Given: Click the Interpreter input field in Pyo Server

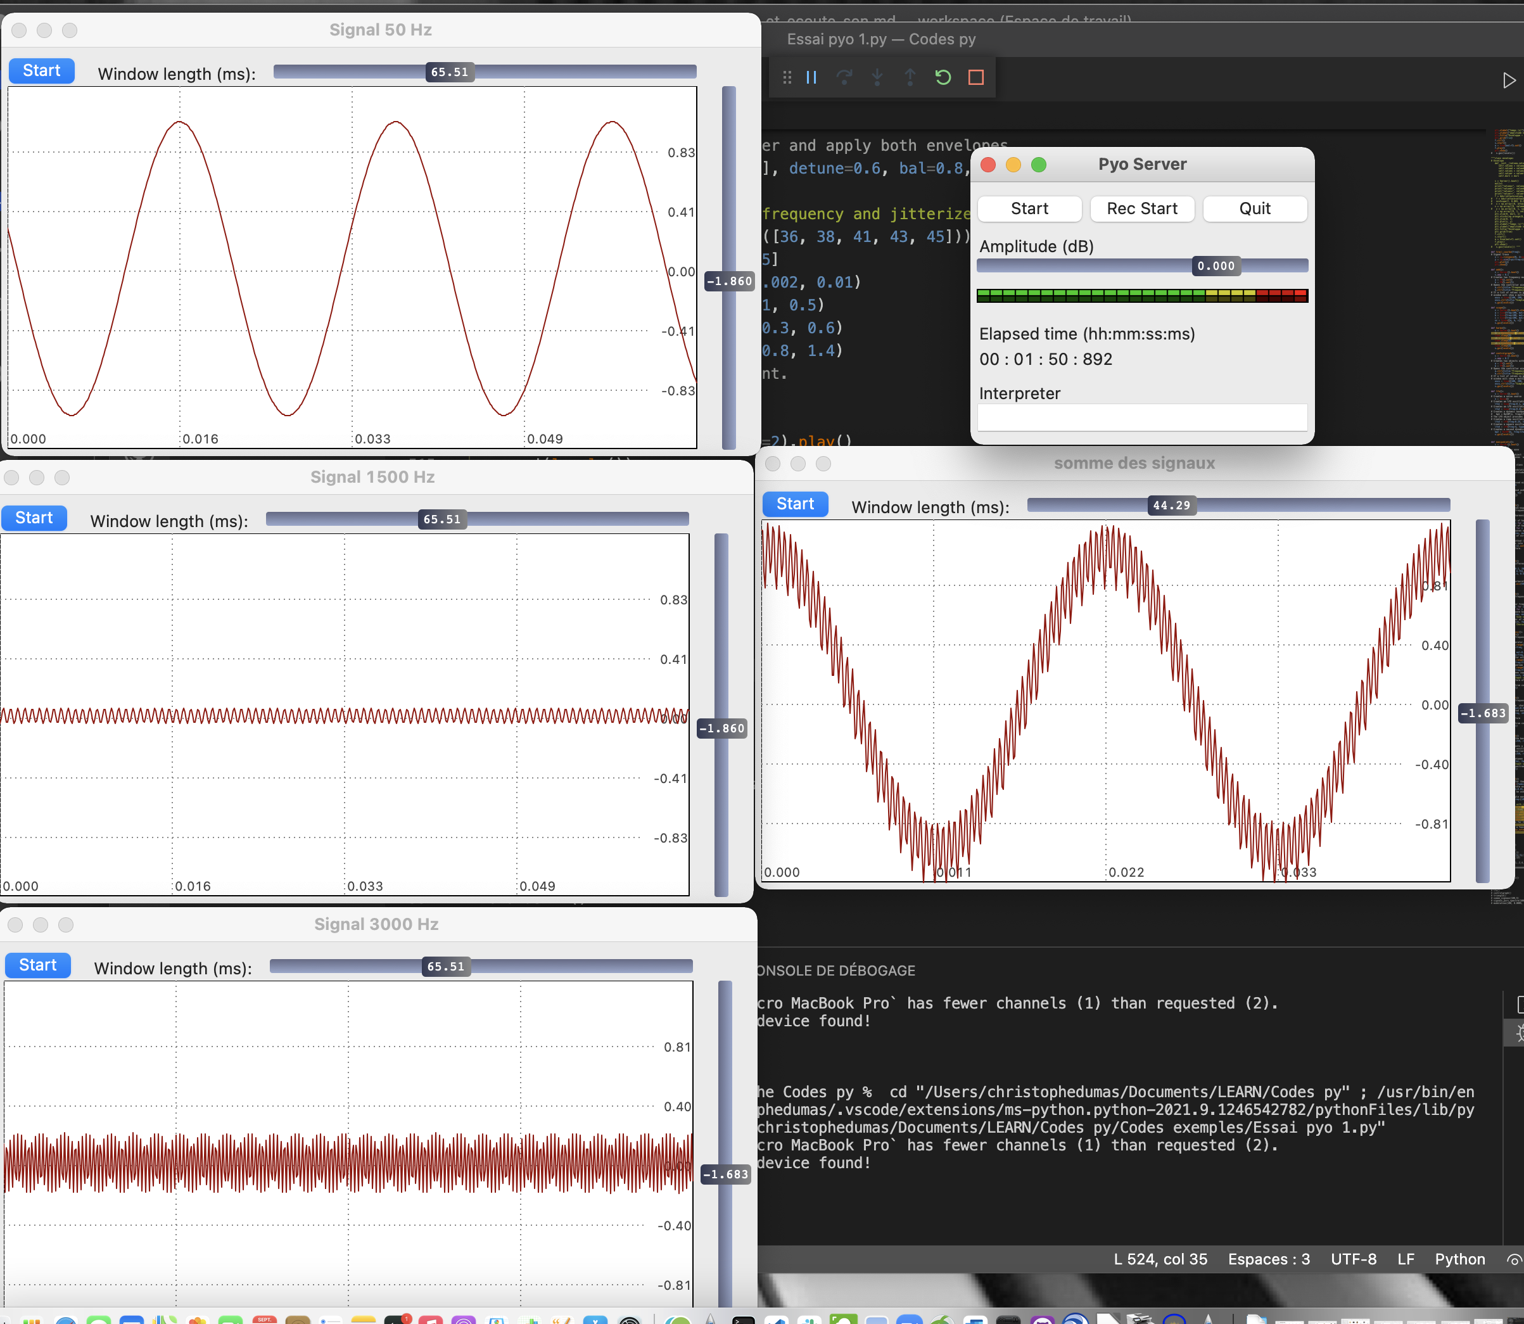Looking at the screenshot, I should tap(1142, 417).
